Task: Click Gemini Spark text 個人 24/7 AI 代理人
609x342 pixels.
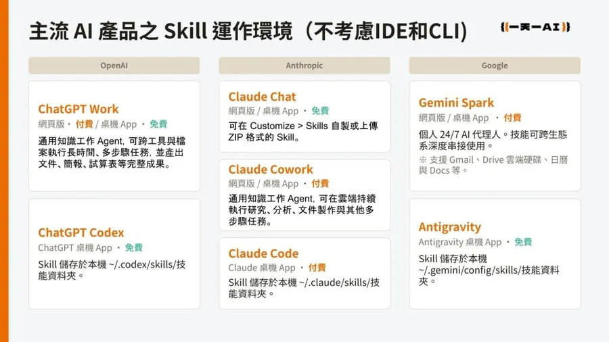Action: click(x=493, y=140)
